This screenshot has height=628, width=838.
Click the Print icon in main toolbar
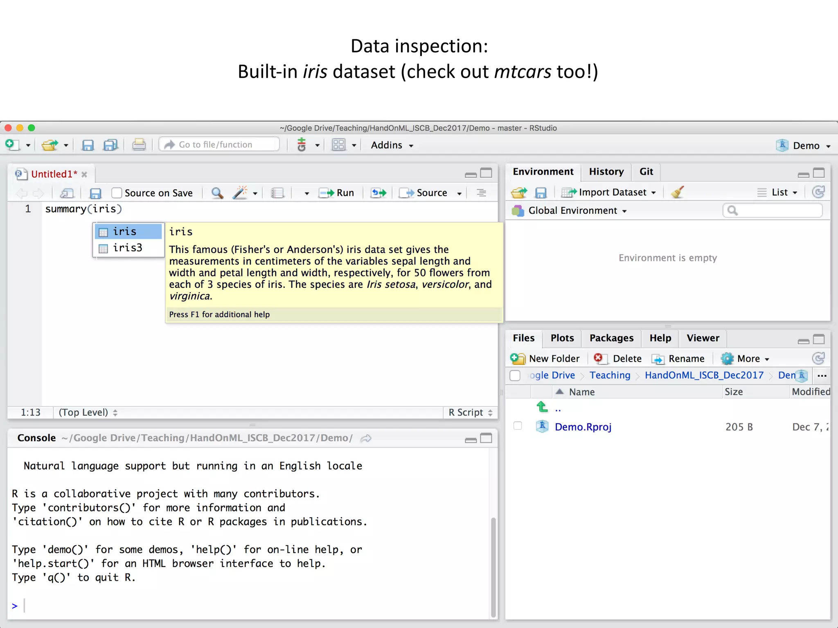139,145
